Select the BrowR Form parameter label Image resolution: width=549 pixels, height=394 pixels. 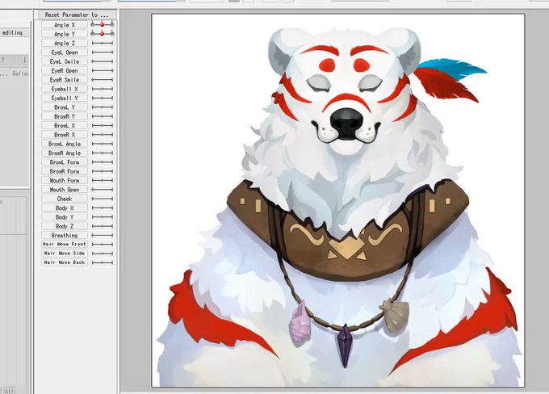65,171
